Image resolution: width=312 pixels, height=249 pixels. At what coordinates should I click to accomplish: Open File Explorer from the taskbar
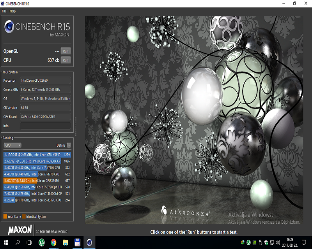tap(66, 242)
